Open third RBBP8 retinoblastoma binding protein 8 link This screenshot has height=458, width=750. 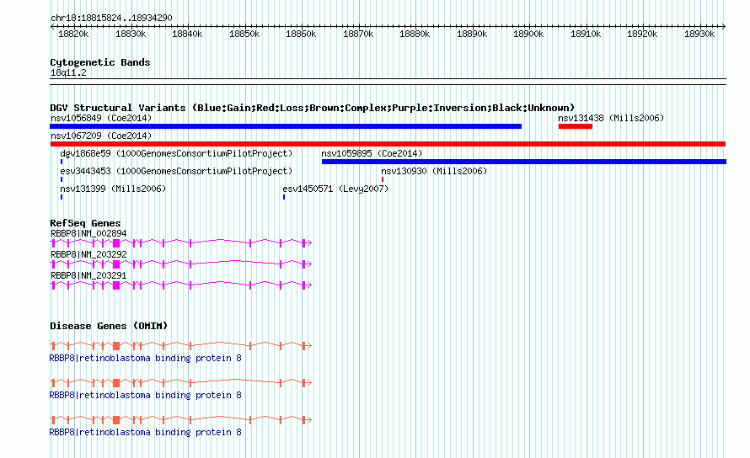(x=146, y=432)
